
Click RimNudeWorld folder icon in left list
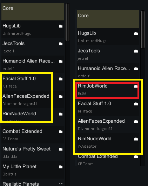[61, 114]
